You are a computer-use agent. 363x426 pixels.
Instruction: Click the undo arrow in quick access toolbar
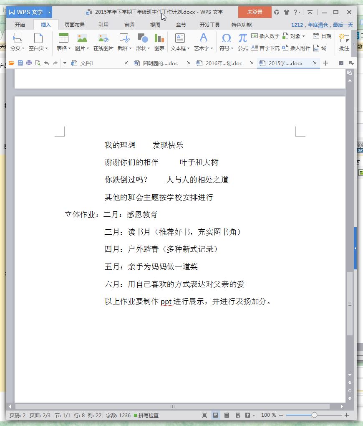46,63
